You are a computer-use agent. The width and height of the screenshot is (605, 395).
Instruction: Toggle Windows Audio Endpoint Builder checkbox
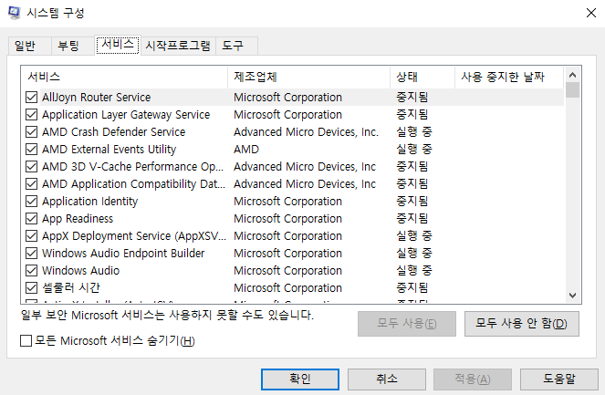31,253
